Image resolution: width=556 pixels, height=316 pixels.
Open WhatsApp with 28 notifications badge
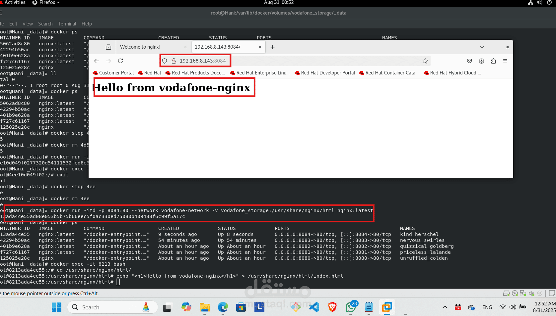click(351, 307)
